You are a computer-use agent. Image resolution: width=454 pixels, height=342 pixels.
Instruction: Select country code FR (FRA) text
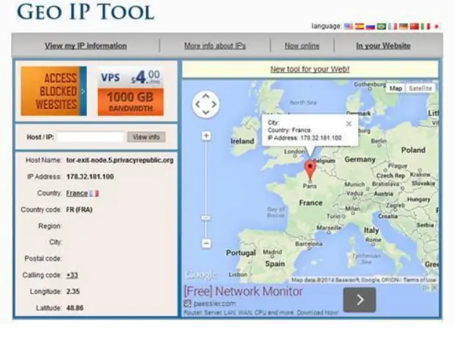click(80, 209)
